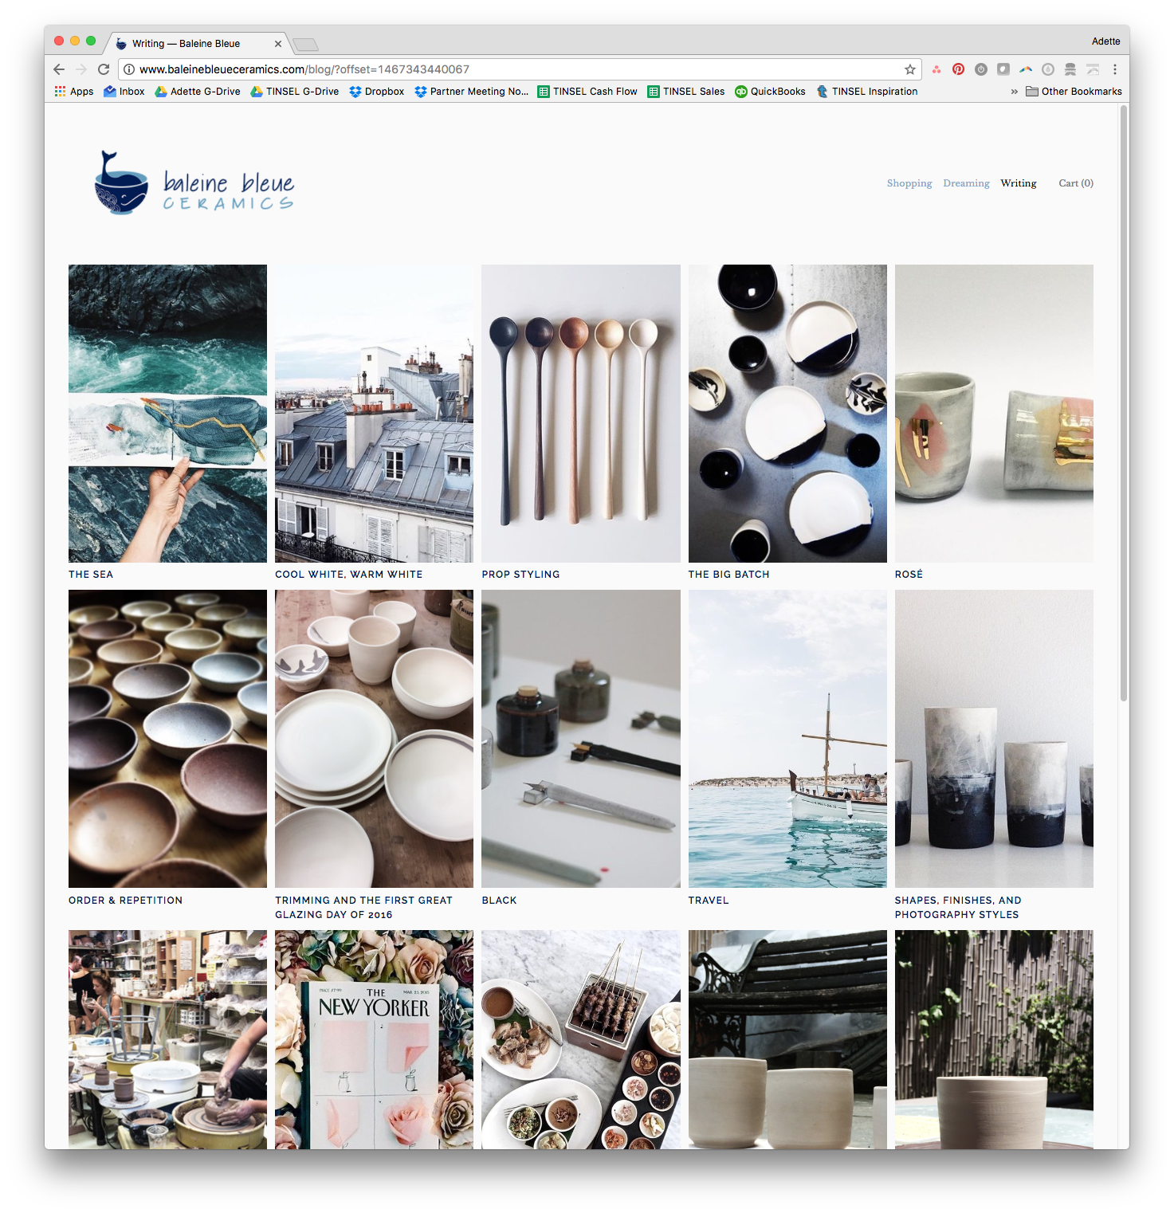1174x1213 pixels.
Task: Reload the page with the refresh icon
Action: click(x=104, y=69)
